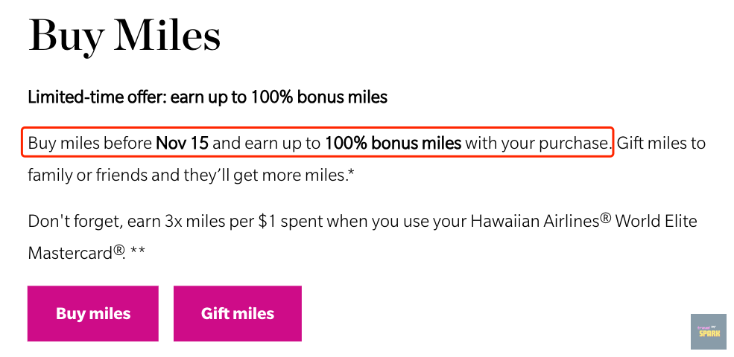Image resolution: width=734 pixels, height=357 pixels.
Task: Click bold 100% bonus miles in the paragraph
Action: coord(393,143)
